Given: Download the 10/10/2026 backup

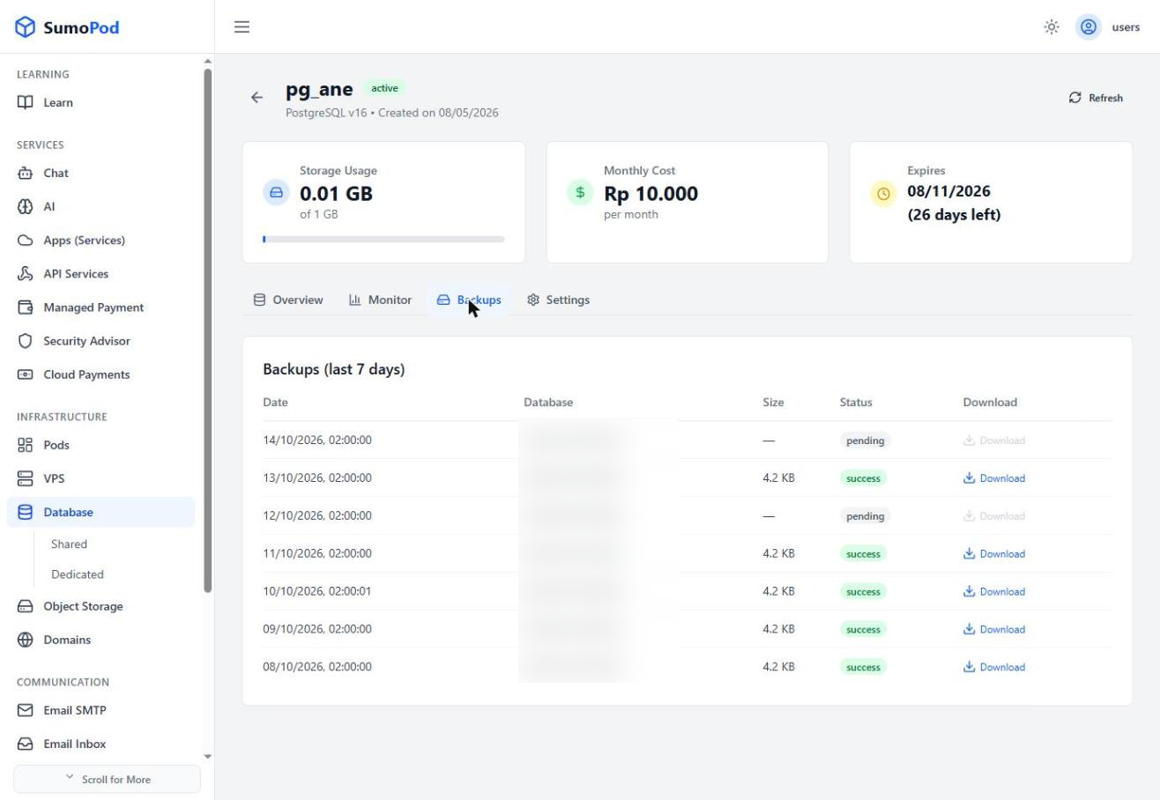Looking at the screenshot, I should pyautogui.click(x=993, y=592).
